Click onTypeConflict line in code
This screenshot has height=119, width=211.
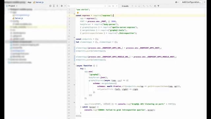tap(118, 89)
